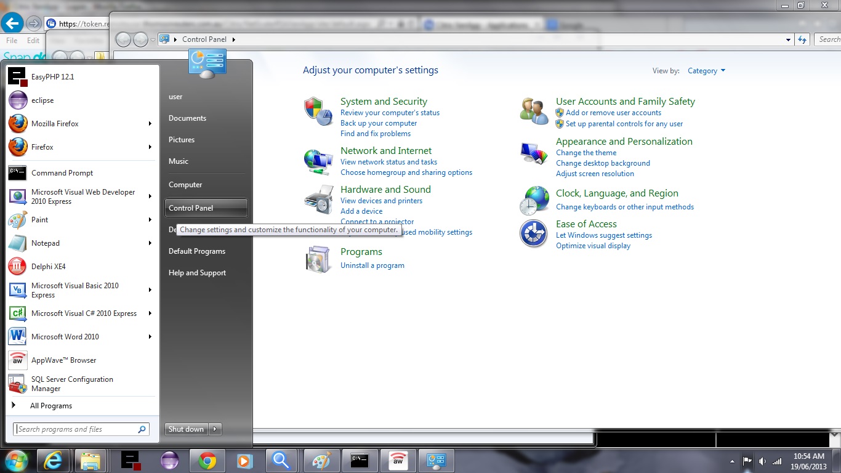This screenshot has width=841, height=473.
Task: Select Control Panel in the Start menu
Action: 206,208
